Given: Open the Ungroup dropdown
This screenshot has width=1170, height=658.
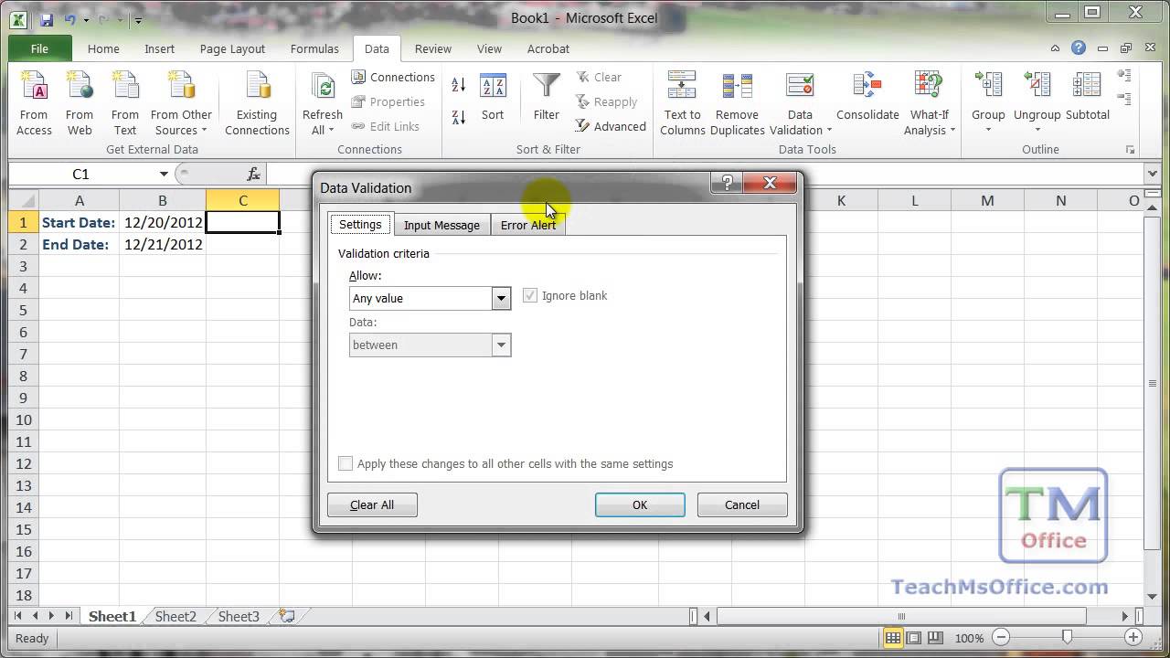Looking at the screenshot, I should pos(1037,122).
